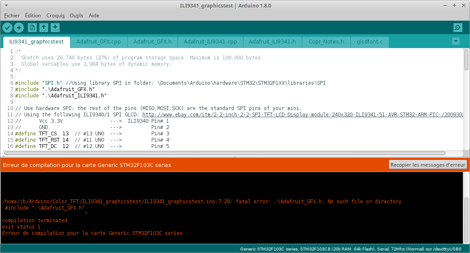The width and height of the screenshot is (470, 253).
Task: Open a sketch with the up-arrow icon
Action: click(44, 28)
